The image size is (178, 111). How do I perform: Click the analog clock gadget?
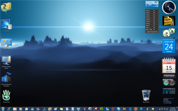click(x=169, y=7)
